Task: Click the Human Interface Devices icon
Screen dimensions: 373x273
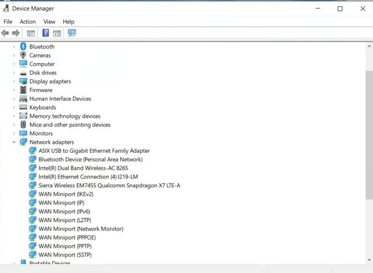Action: pos(23,99)
